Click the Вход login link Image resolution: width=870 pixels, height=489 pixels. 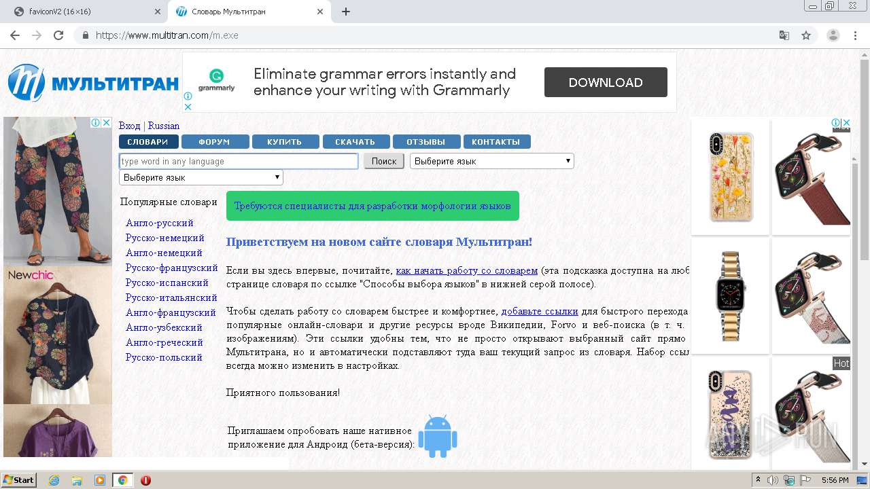[129, 126]
